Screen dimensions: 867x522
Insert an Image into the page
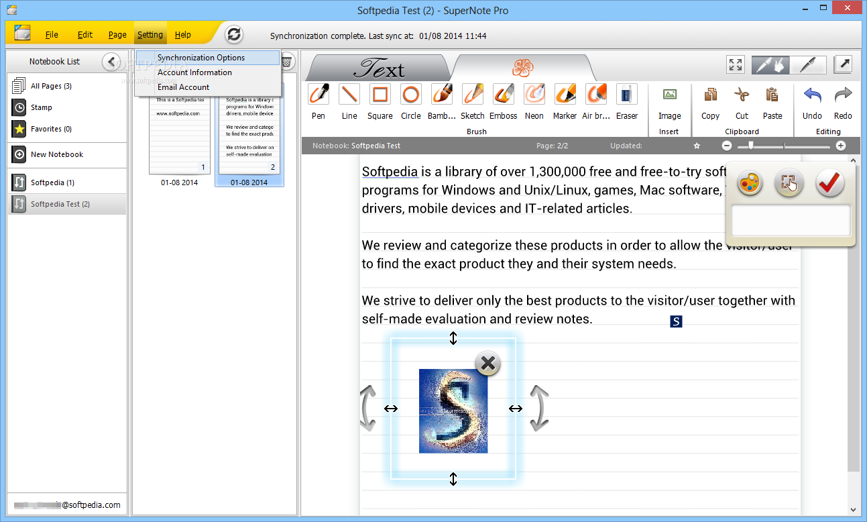669,95
